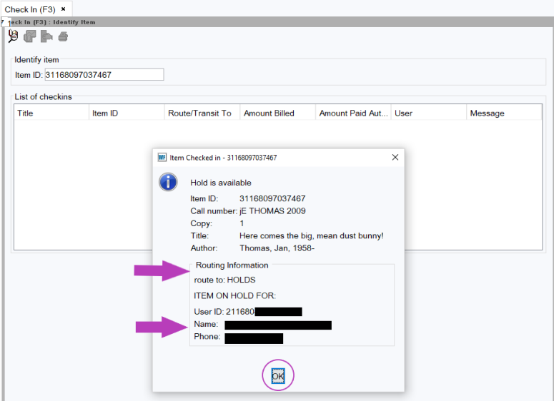Click the second greyed toolbar icon

[29, 36]
